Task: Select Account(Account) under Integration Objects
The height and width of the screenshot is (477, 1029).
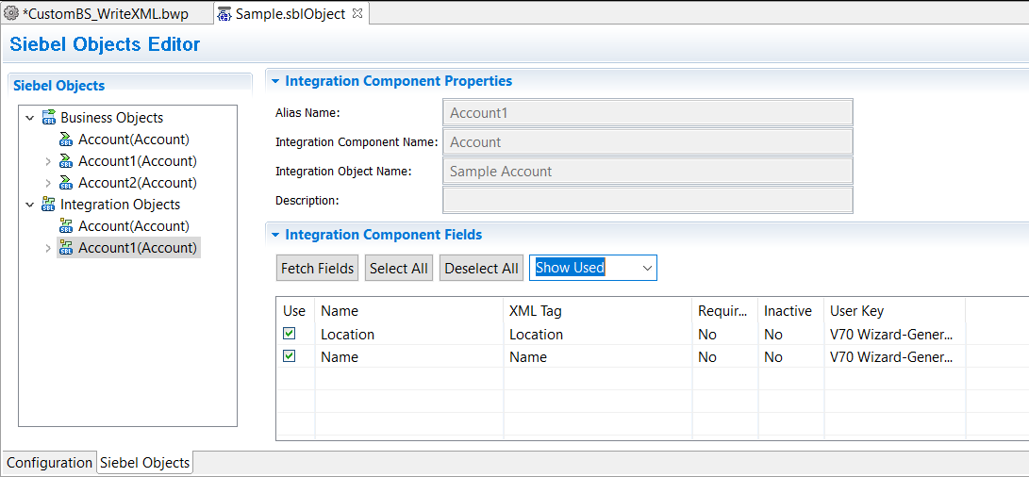Action: click(x=134, y=225)
